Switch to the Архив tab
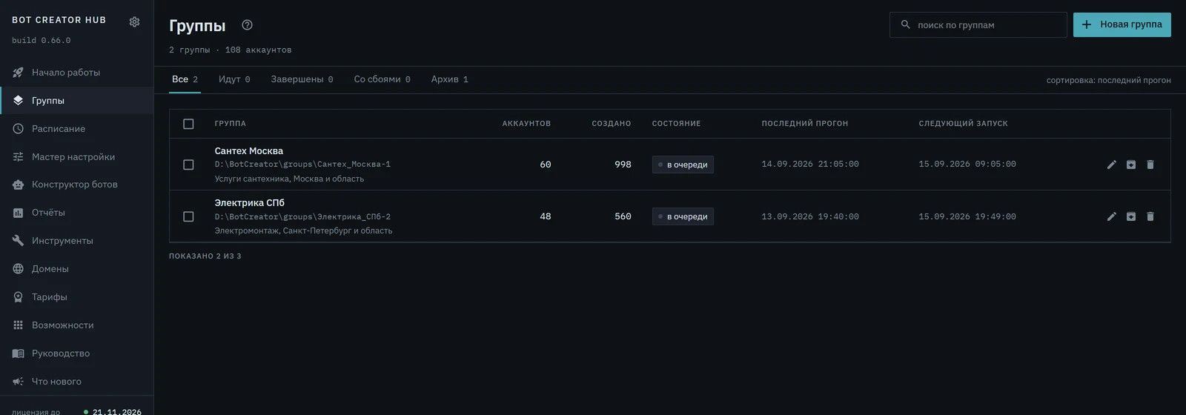Image resolution: width=1186 pixels, height=415 pixels. 449,79
